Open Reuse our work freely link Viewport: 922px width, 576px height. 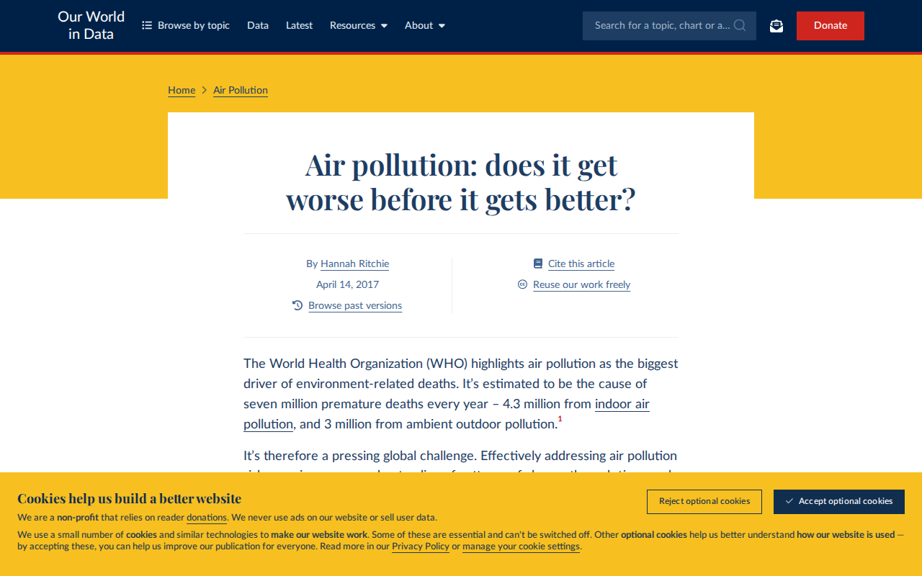tap(581, 284)
